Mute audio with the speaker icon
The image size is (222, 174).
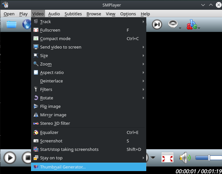point(185,157)
